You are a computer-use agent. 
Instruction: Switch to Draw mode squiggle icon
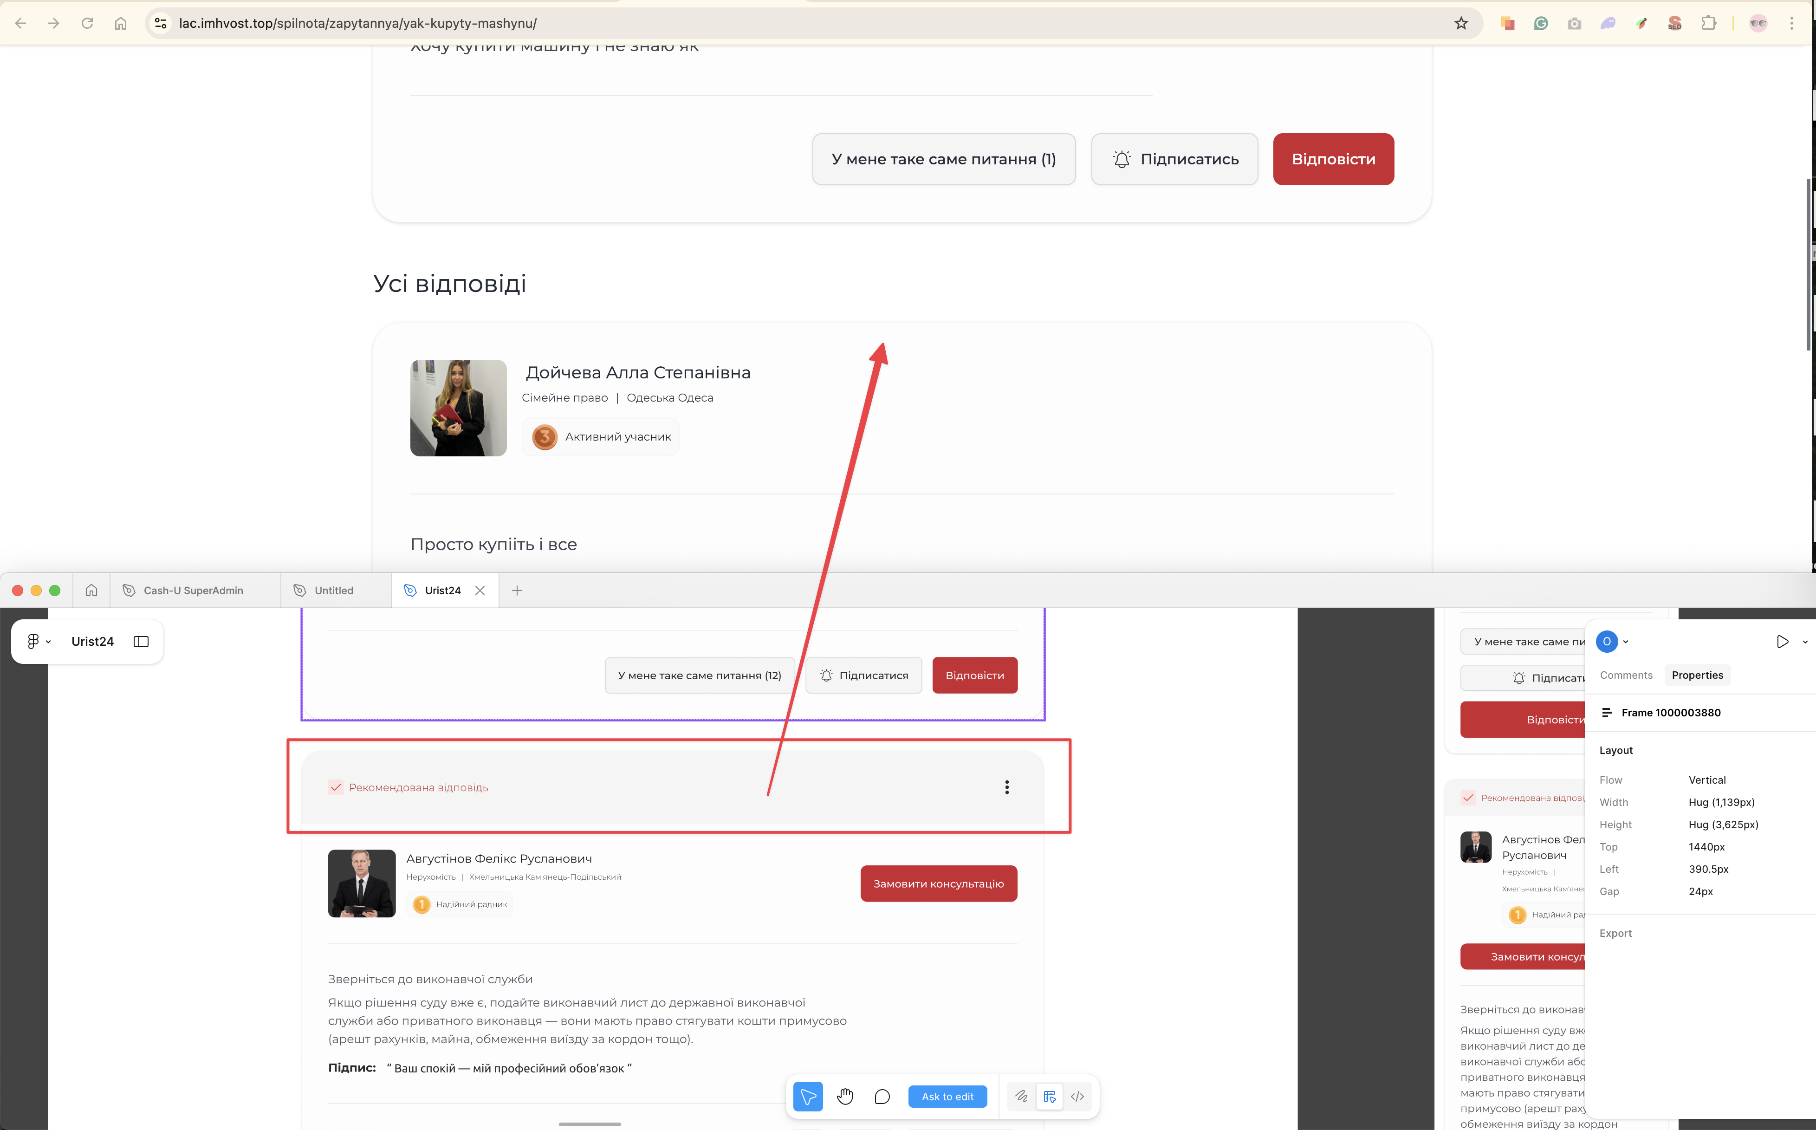tap(1021, 1097)
